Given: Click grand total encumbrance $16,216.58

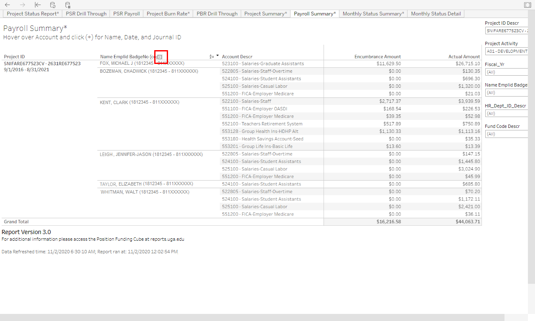Looking at the screenshot, I should click(x=389, y=222).
